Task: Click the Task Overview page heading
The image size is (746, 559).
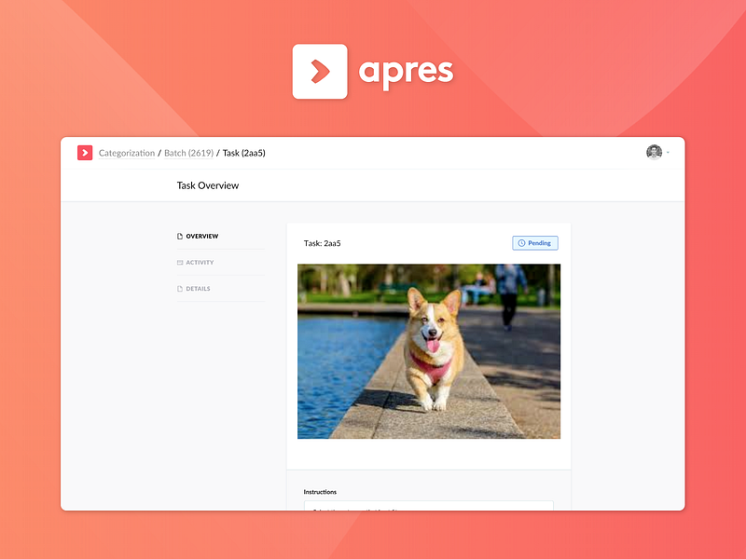Action: click(x=208, y=185)
